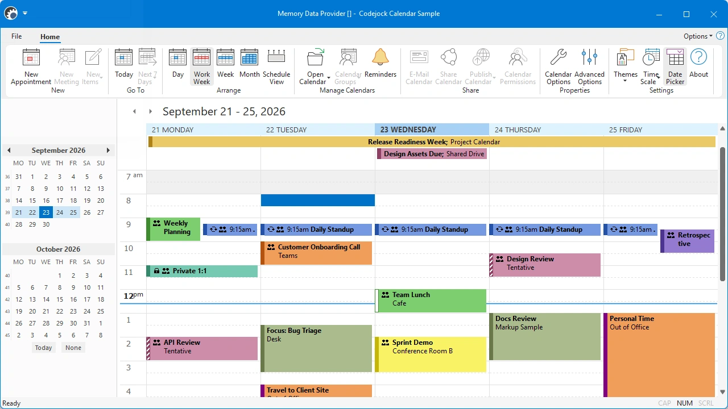Open Advanced Options sliders icon
728x409 pixels.
[590, 66]
